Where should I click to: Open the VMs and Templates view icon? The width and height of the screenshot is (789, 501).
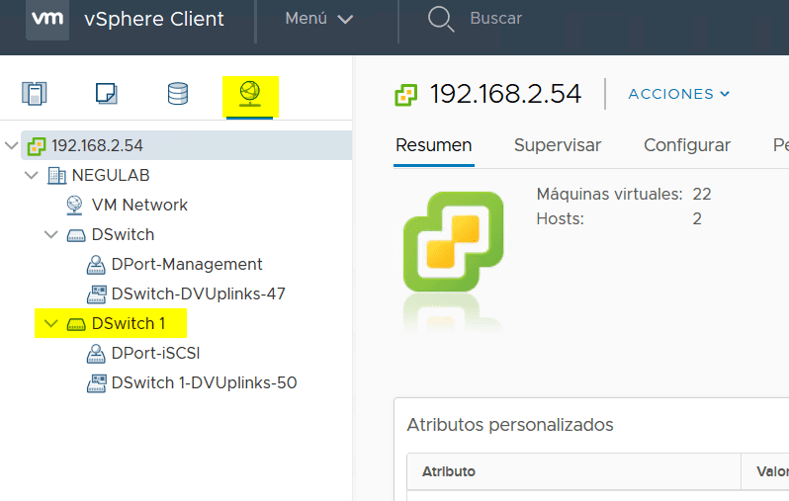(106, 94)
